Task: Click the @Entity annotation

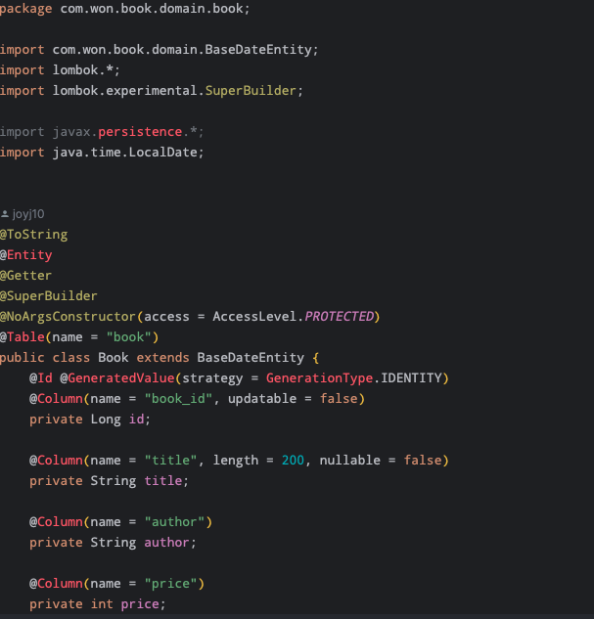Action: point(26,255)
